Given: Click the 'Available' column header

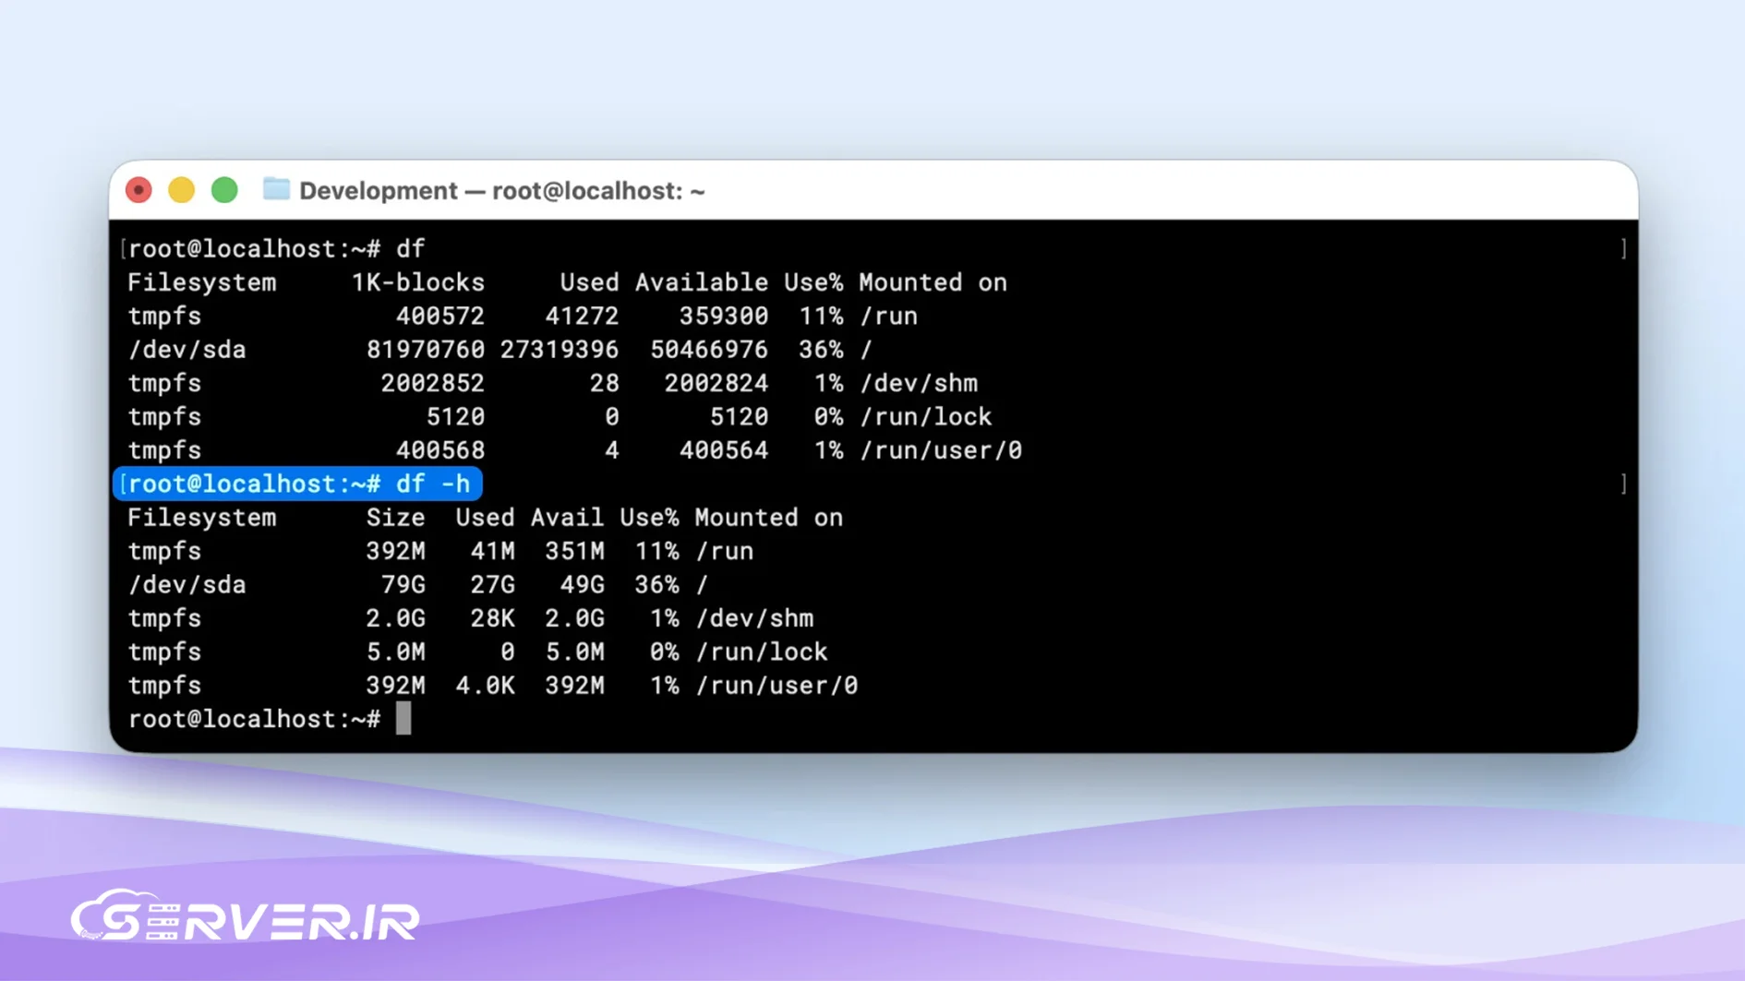Looking at the screenshot, I should [702, 282].
